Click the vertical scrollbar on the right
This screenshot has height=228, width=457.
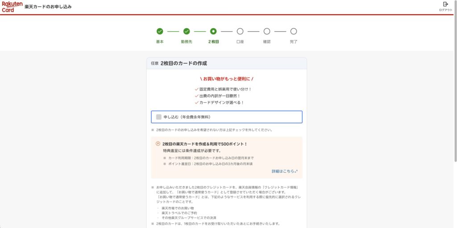(x=455, y=89)
